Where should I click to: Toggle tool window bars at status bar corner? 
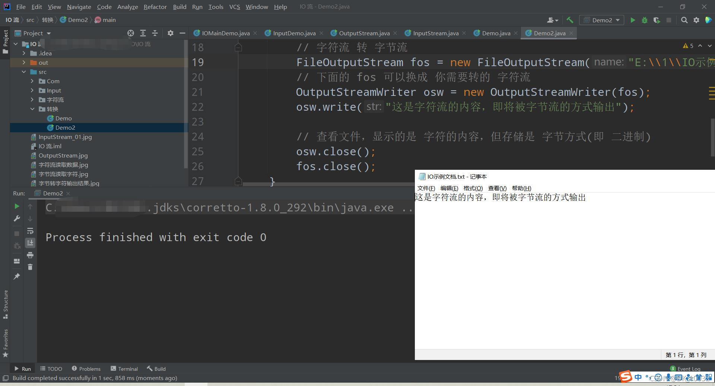[5, 378]
